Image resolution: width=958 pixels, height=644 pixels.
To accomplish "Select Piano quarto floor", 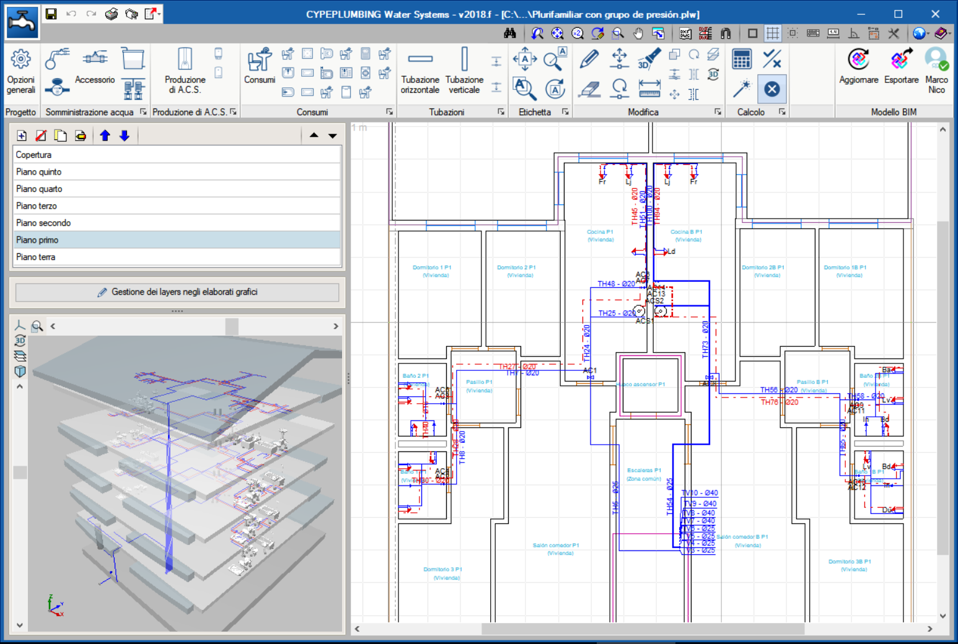I will (177, 189).
